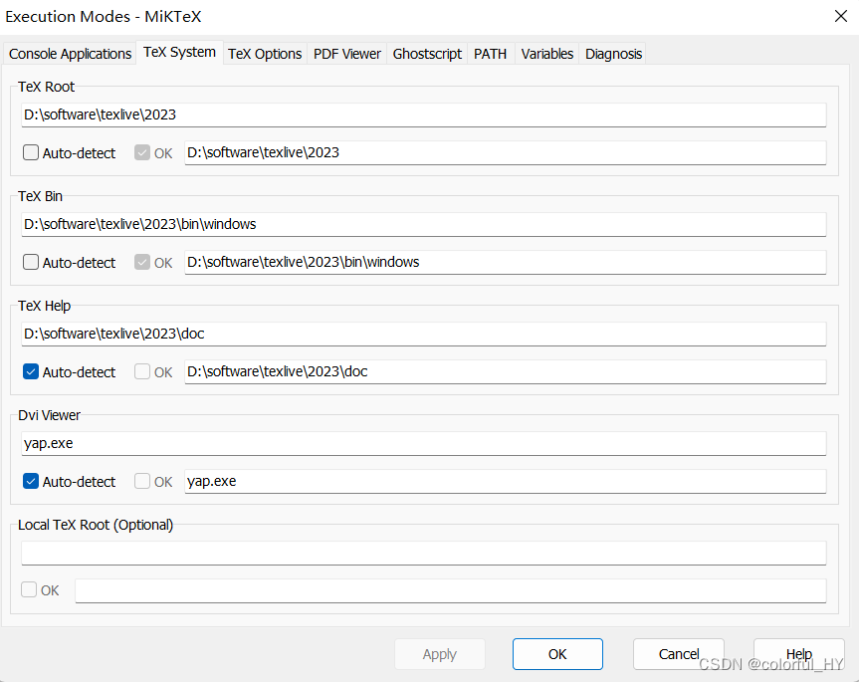Select the TeX System tab

point(180,53)
